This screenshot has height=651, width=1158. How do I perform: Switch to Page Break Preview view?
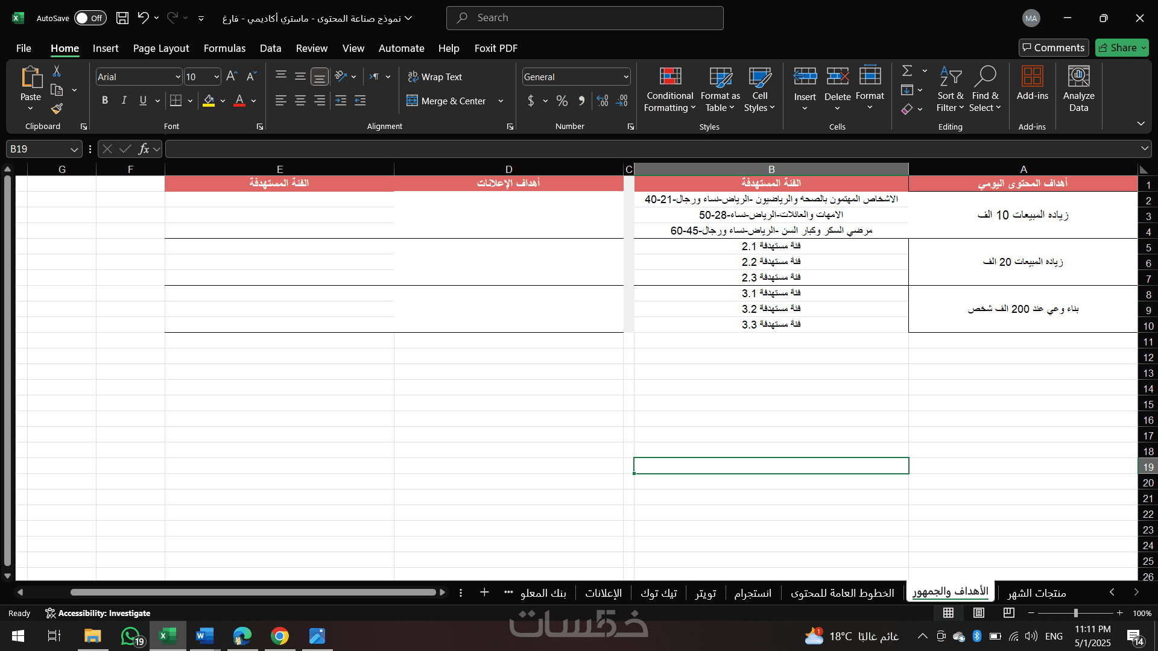click(x=1008, y=613)
